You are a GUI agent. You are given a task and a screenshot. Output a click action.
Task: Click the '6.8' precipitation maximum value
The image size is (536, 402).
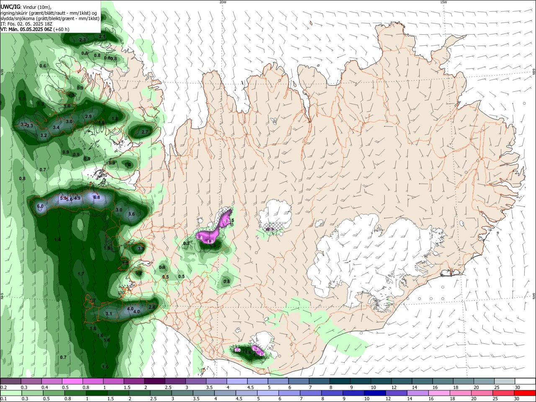[x=97, y=197]
